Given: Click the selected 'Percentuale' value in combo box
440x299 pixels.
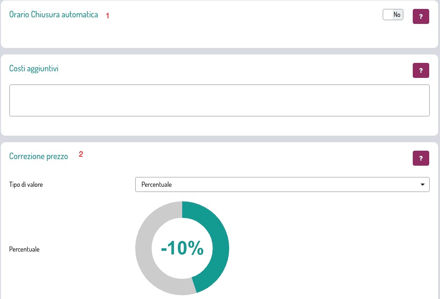Looking at the screenshot, I should (x=156, y=184).
